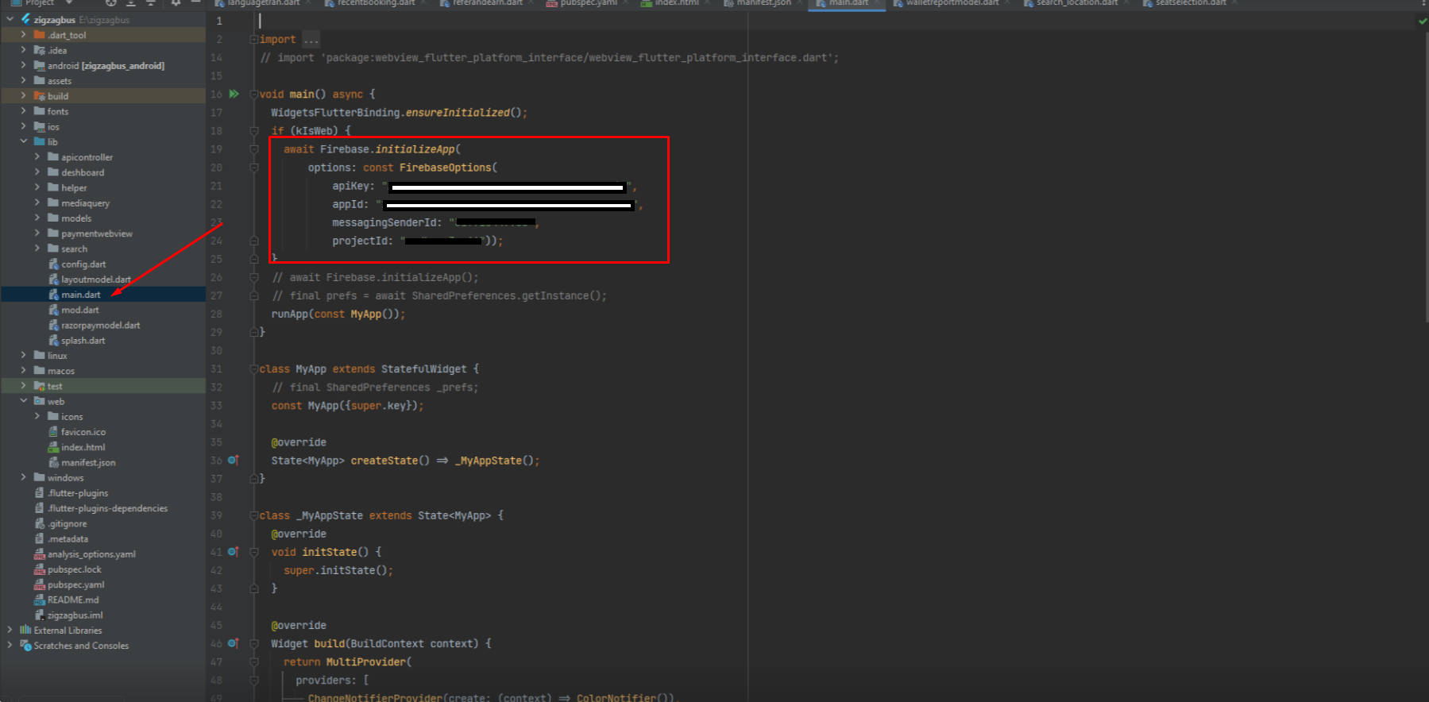Expand the collapsed import block
The width and height of the screenshot is (1429, 702).
(311, 40)
